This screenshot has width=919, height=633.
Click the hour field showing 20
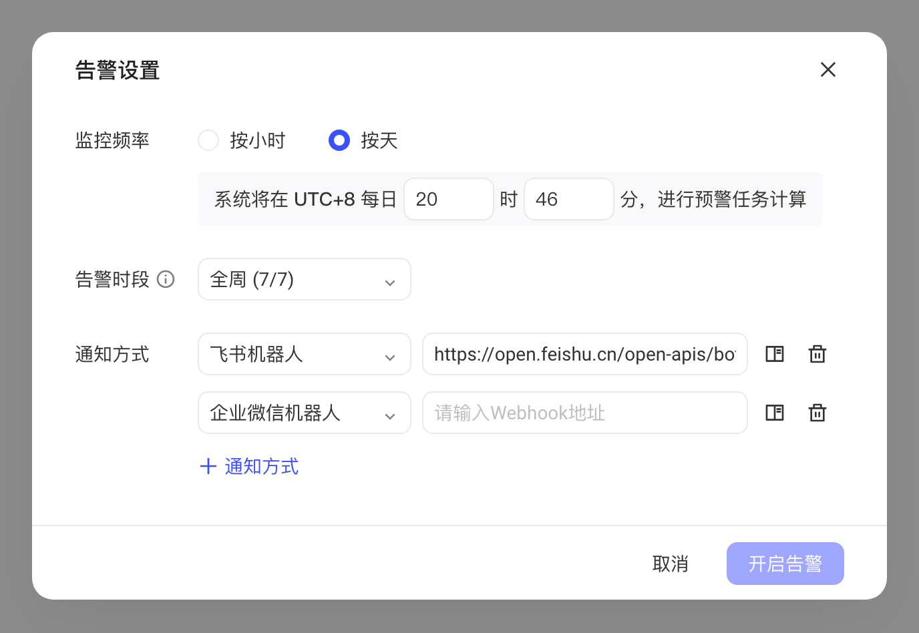449,199
